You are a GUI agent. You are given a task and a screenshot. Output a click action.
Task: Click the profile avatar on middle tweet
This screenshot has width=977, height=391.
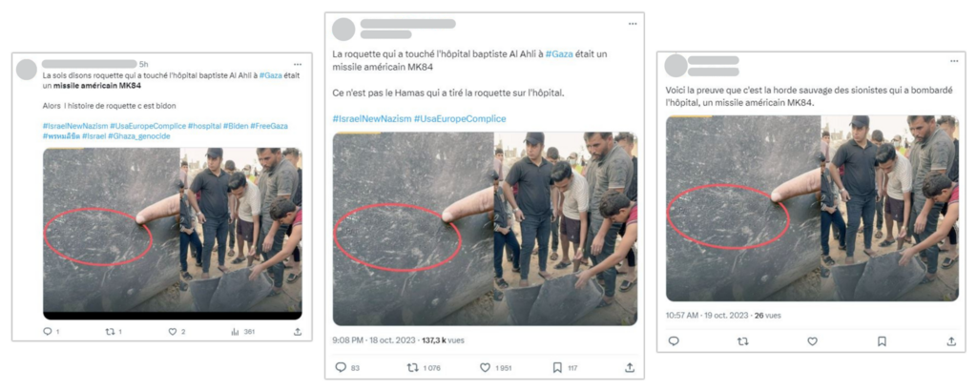coord(343,30)
